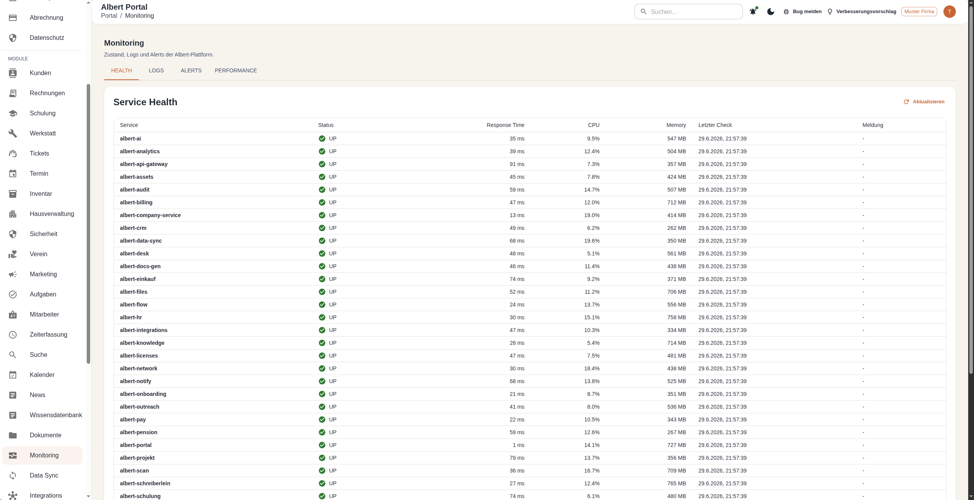Open the Termin calendar icon
The width and height of the screenshot is (974, 500).
click(13, 174)
